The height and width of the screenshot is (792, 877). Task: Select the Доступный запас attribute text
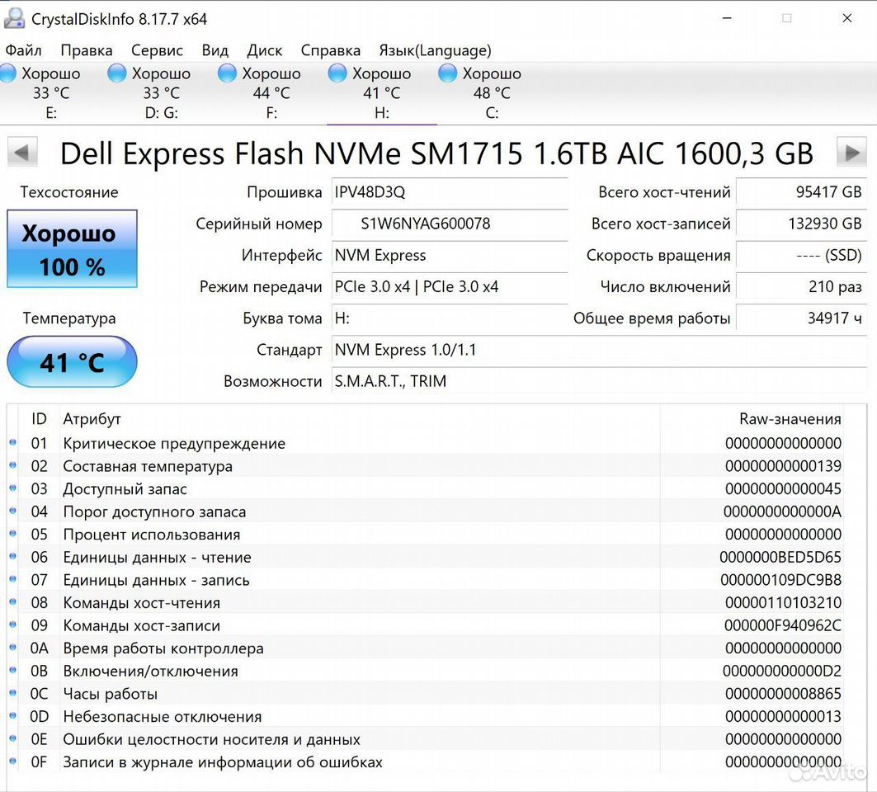pos(125,489)
